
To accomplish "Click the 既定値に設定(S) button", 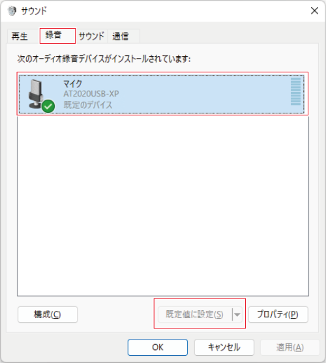I will coord(195,315).
